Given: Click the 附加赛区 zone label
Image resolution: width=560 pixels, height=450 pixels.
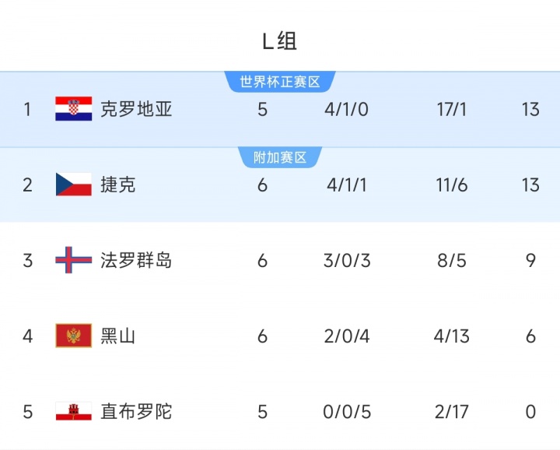Looking at the screenshot, I should click(280, 157).
